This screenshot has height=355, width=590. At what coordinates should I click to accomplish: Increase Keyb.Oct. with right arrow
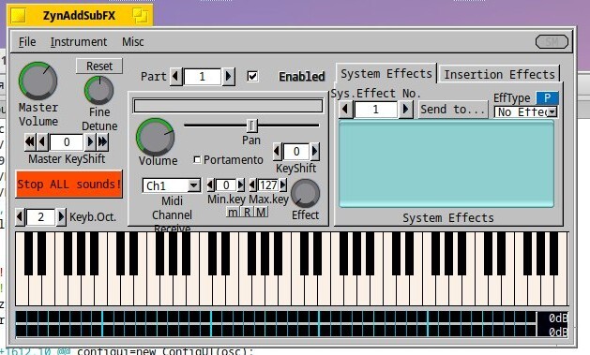(61, 216)
